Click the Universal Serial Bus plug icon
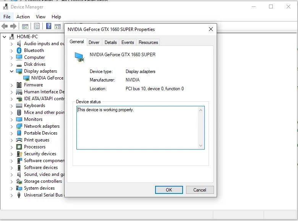Image resolution: width=298 pixels, height=221 pixels. [x=19, y=195]
